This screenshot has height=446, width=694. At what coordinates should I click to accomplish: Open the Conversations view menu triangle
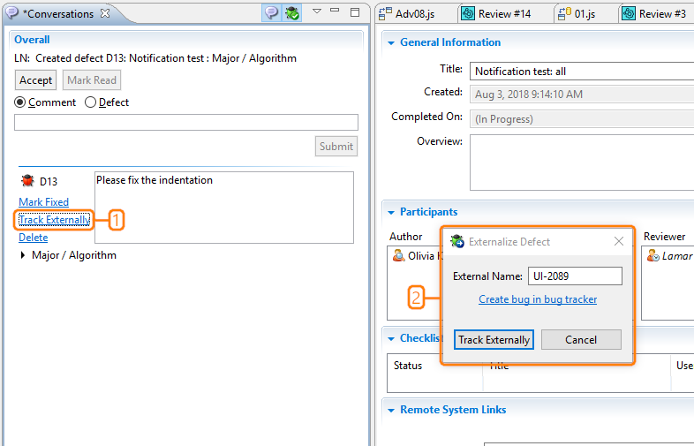(317, 11)
